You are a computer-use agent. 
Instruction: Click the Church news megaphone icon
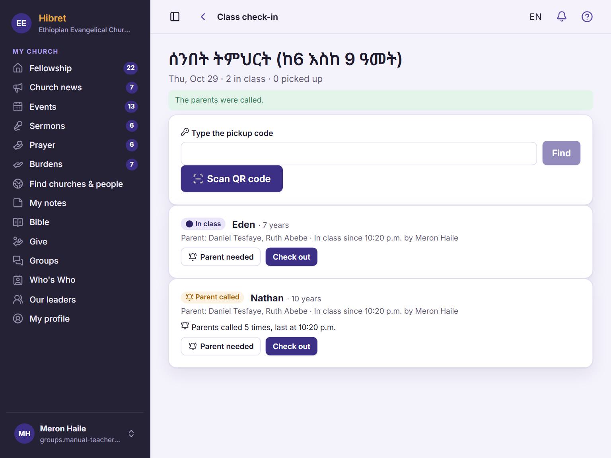pyautogui.click(x=18, y=87)
